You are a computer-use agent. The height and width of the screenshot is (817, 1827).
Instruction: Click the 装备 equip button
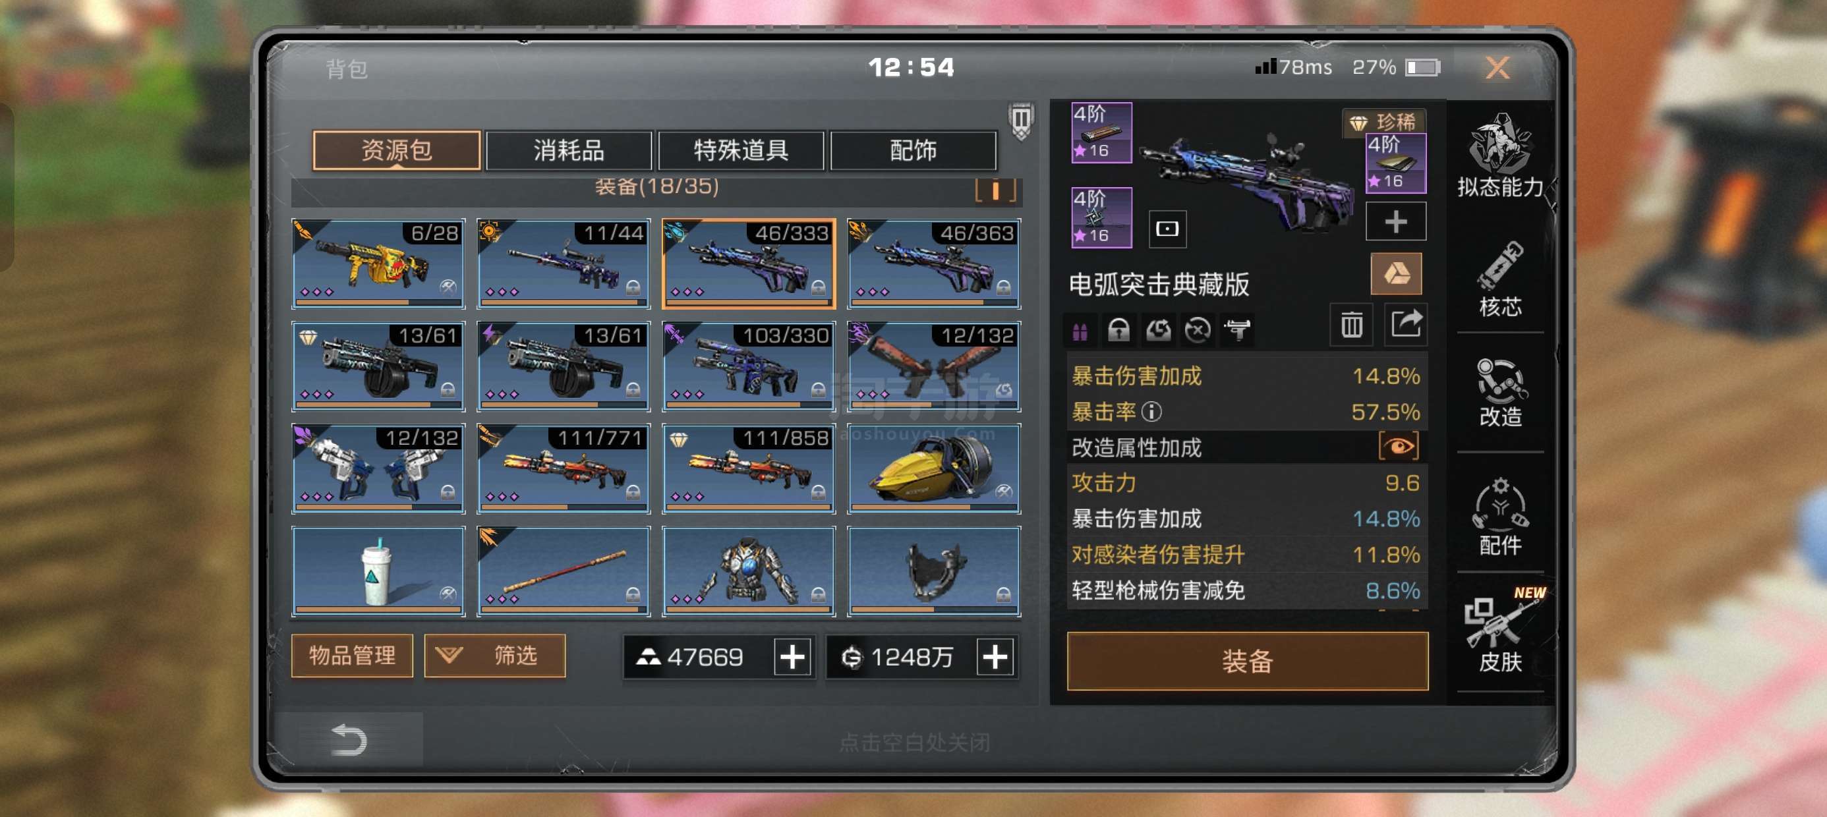coord(1248,661)
